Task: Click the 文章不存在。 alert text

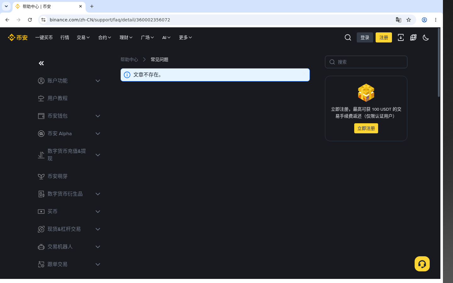Action: [148, 75]
